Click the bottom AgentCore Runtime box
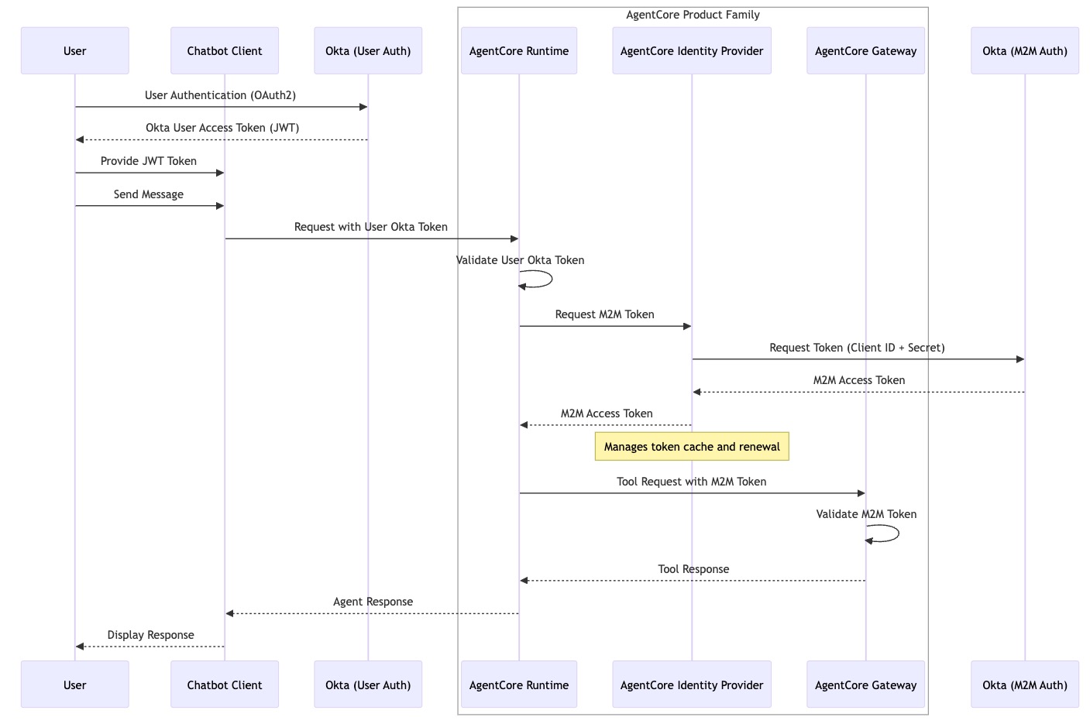 pyautogui.click(x=519, y=685)
